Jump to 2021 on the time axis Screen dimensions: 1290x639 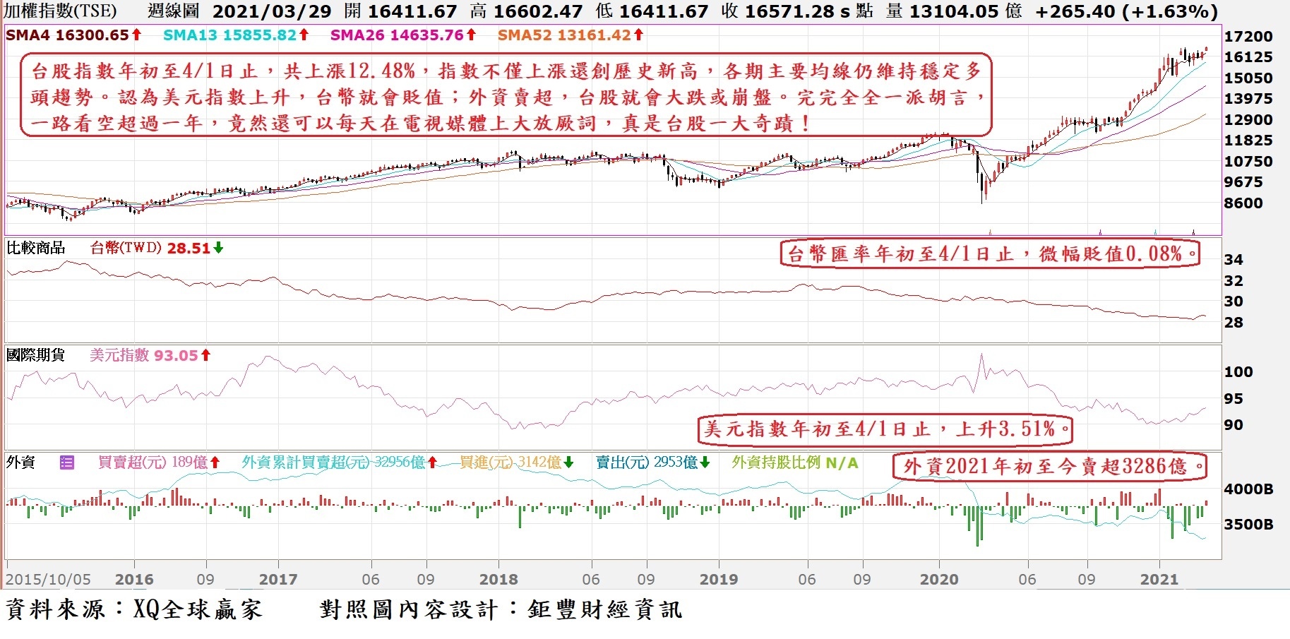coord(1159,580)
